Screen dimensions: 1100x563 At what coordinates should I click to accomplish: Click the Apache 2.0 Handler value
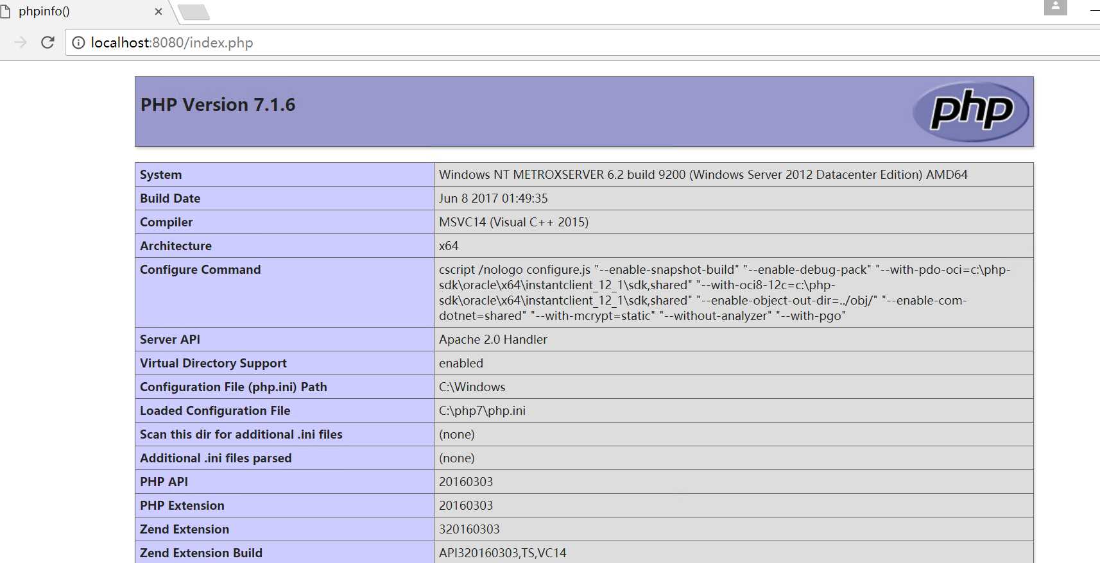493,339
